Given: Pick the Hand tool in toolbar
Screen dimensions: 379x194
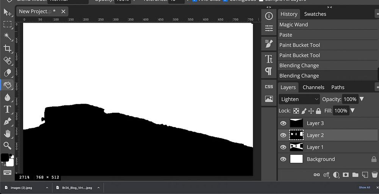Looking at the screenshot, I should [7, 134].
